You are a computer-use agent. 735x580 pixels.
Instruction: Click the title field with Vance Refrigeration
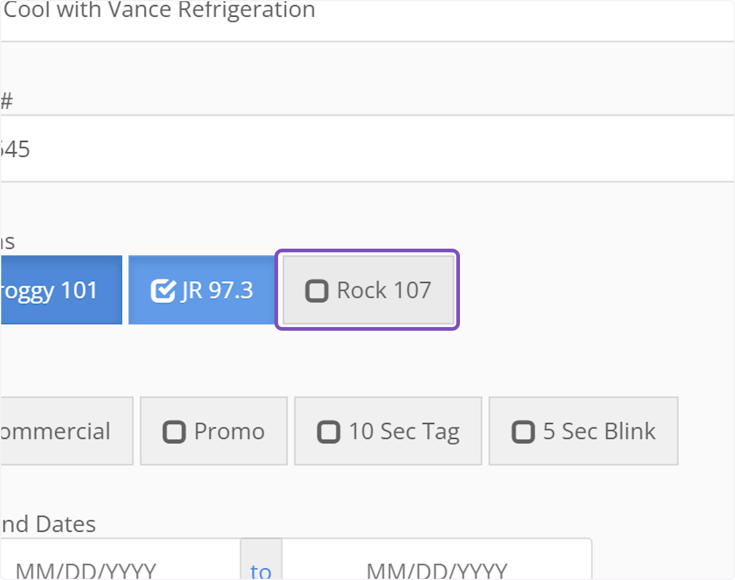coord(367,18)
